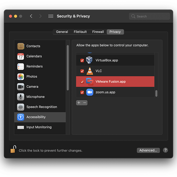Image resolution: width=177 pixels, height=177 pixels.
Task: Click the Camera icon in sidebar
Action: 21,87
